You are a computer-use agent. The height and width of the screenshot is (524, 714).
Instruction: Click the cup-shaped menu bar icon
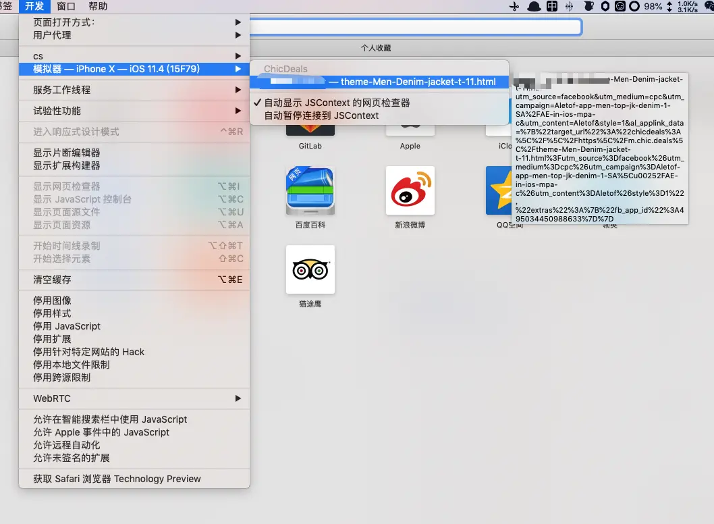coord(588,6)
